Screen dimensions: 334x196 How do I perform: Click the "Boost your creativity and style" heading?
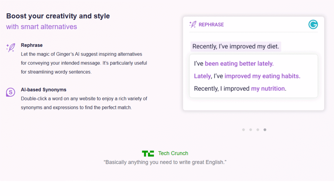pyautogui.click(x=58, y=16)
